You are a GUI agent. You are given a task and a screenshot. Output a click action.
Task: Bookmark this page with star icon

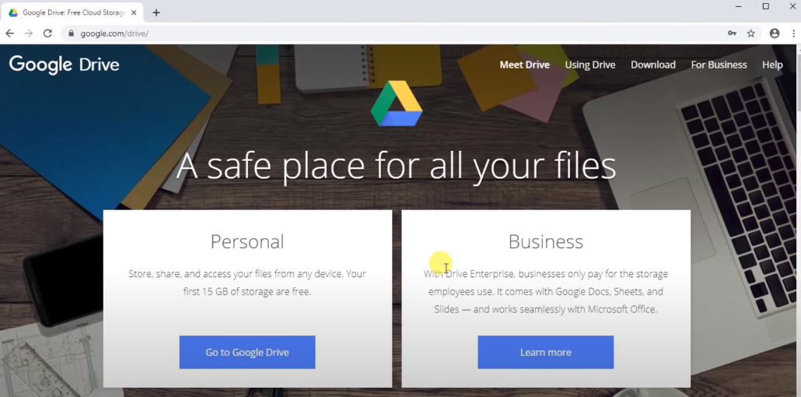(x=751, y=33)
